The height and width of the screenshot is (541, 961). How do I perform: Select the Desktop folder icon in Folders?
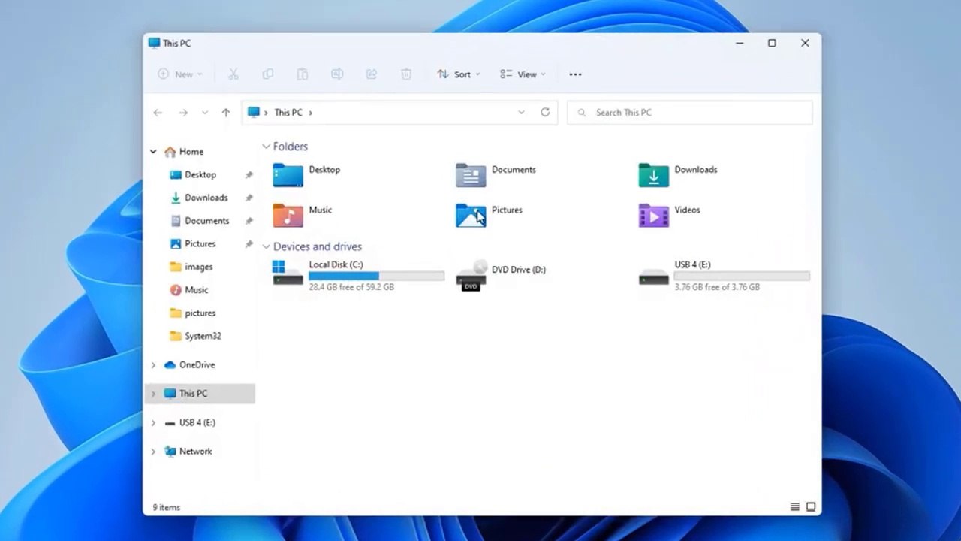click(x=288, y=175)
